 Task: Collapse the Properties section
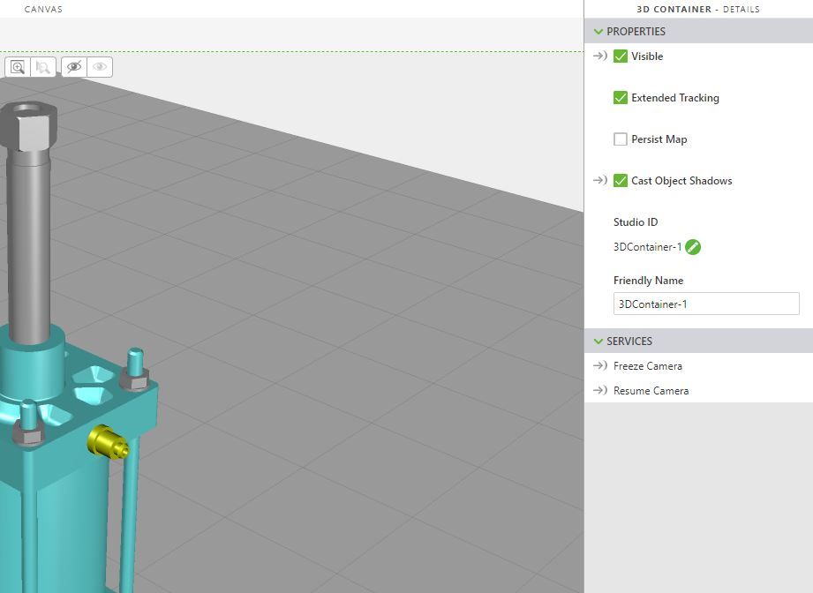(x=599, y=32)
